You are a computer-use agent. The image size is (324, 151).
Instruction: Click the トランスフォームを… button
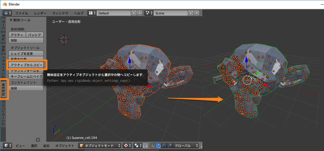click(26, 71)
